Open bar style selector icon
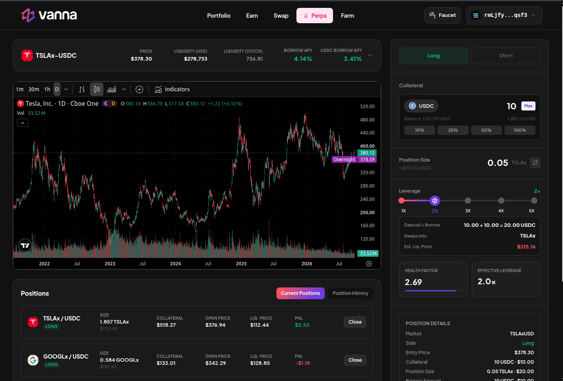563x381 pixels. pos(82,89)
